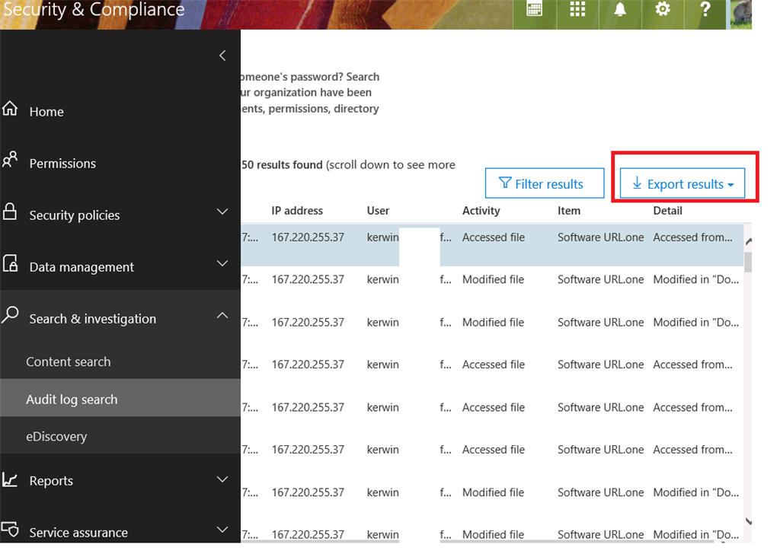Image resolution: width=780 pixels, height=554 pixels.
Task: Open the notifications bell icon
Action: [620, 9]
